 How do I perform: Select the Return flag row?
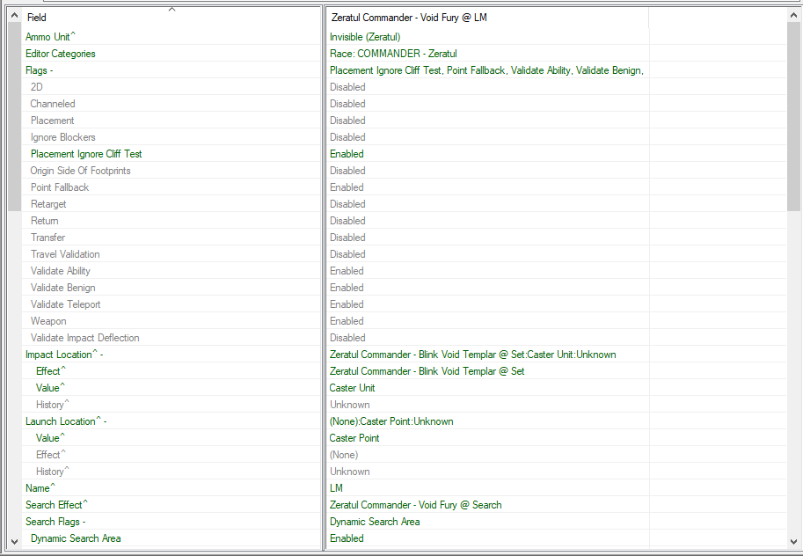point(171,221)
